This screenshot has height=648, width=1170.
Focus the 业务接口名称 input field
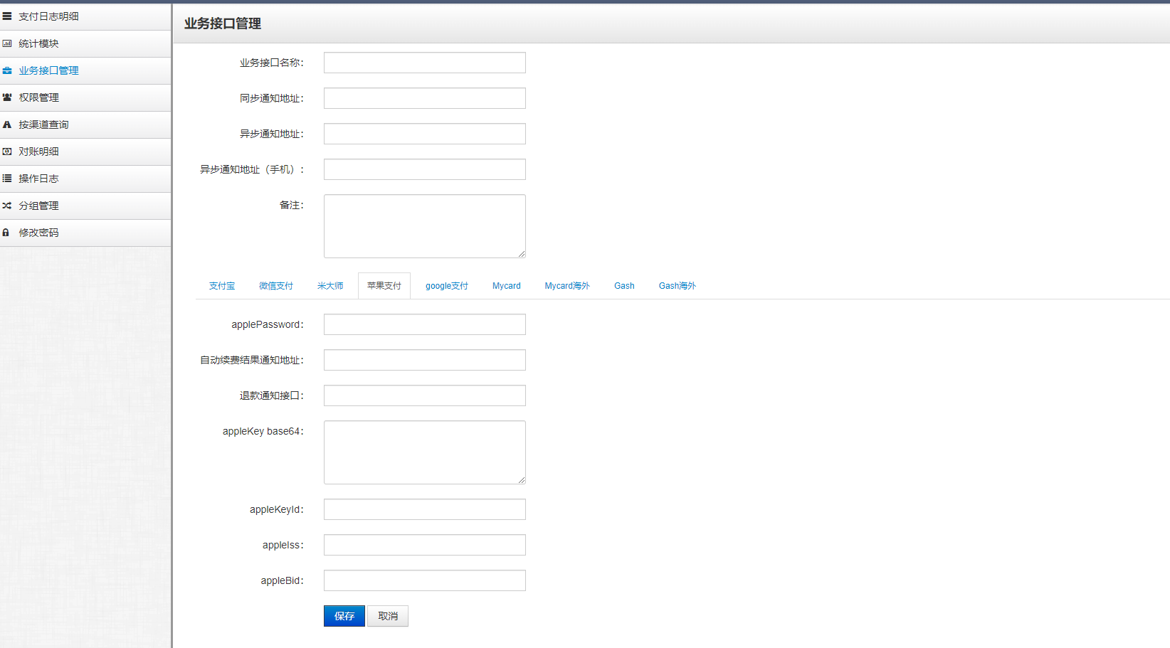pyautogui.click(x=425, y=63)
